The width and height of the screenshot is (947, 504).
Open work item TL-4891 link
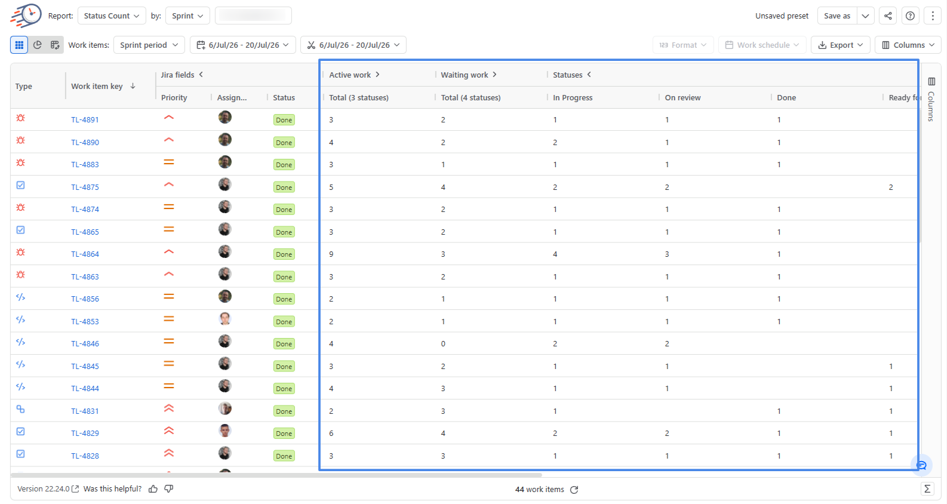(x=85, y=120)
